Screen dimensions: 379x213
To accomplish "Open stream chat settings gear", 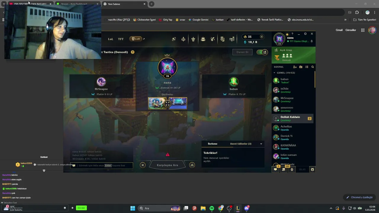I will (72, 208).
